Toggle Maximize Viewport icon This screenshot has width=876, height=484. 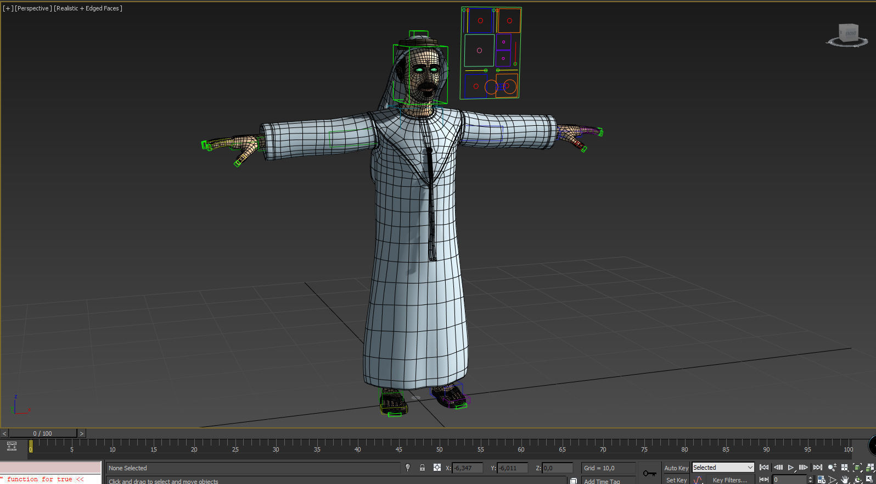[870, 480]
